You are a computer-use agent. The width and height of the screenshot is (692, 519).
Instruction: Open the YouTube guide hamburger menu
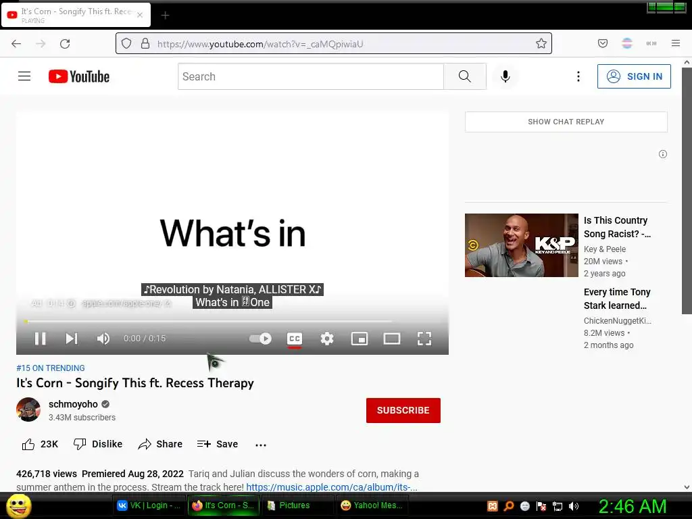pos(24,76)
